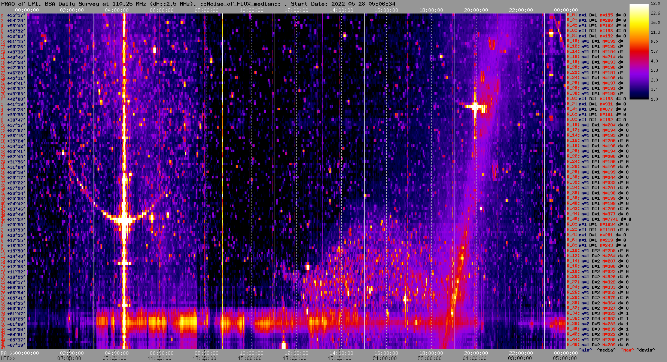Click the row stats showing M=377

coord(598,214)
